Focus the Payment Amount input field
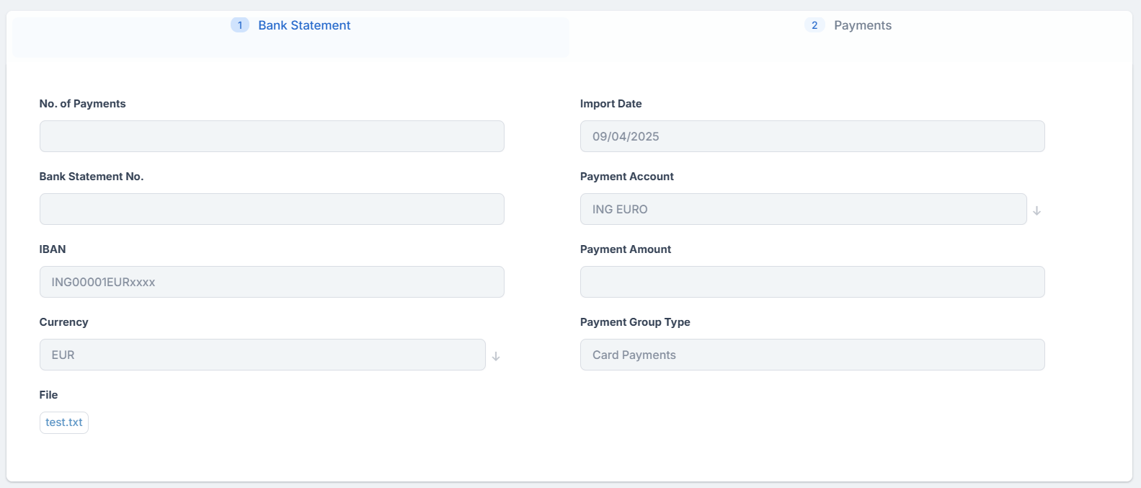 click(812, 282)
